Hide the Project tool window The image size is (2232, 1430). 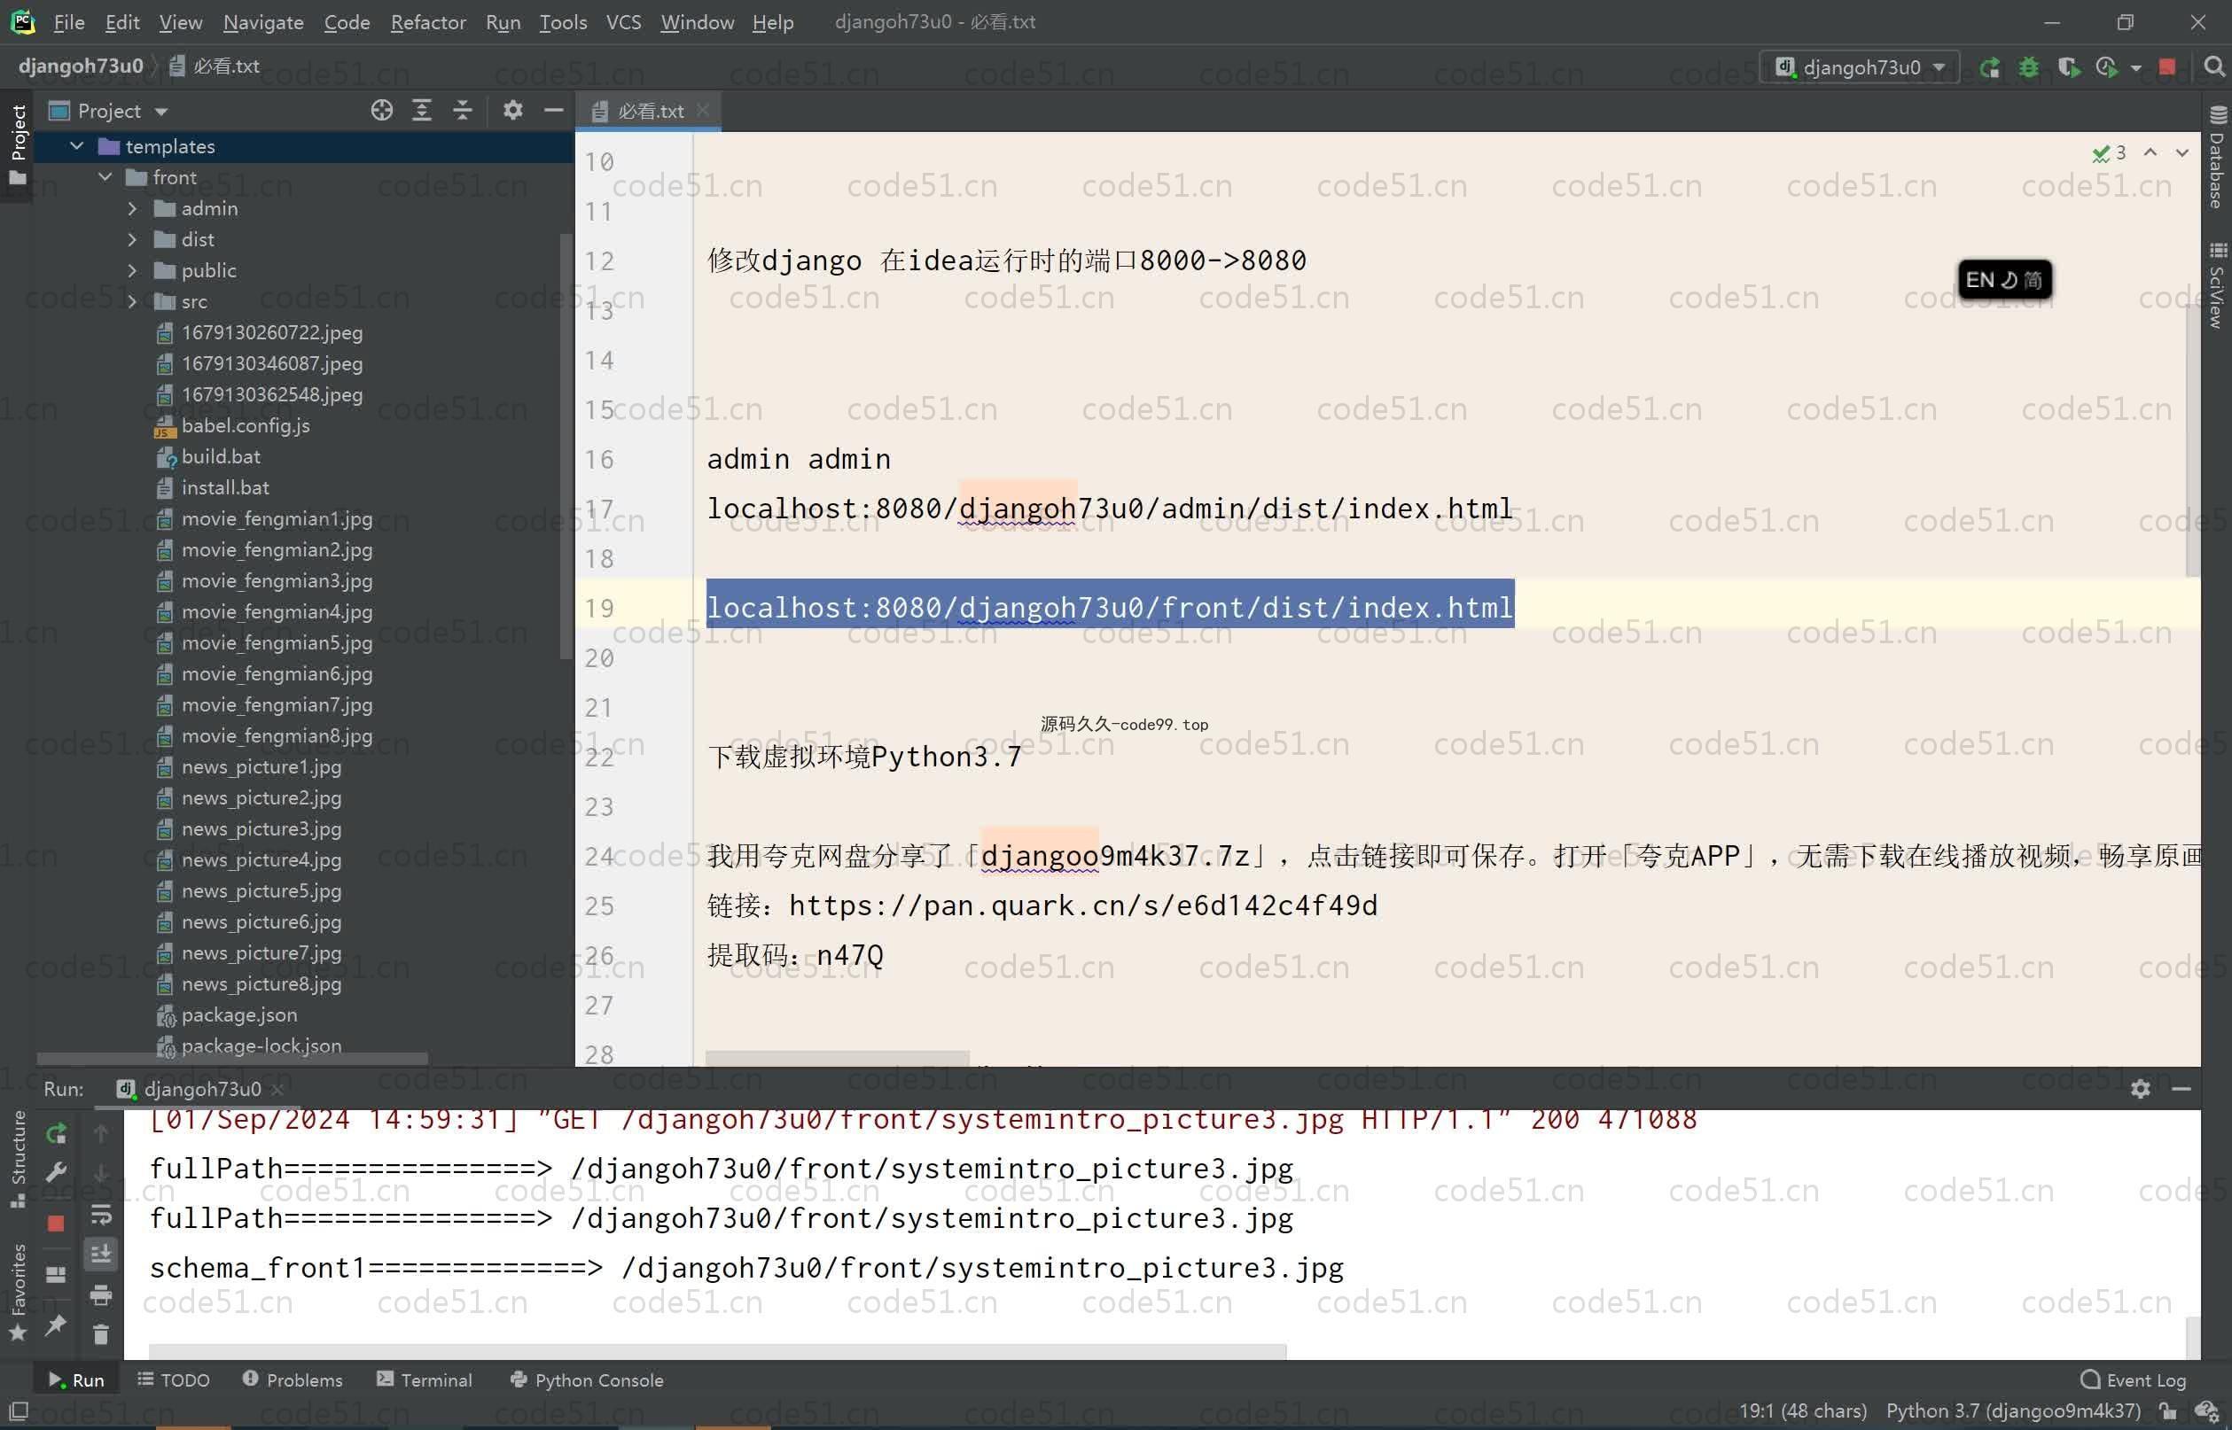pyautogui.click(x=554, y=111)
